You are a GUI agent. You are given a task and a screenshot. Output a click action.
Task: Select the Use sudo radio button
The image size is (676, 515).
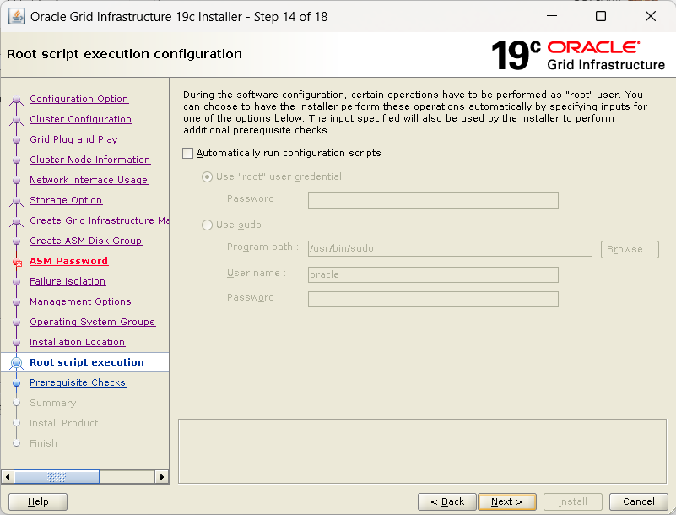[207, 225]
